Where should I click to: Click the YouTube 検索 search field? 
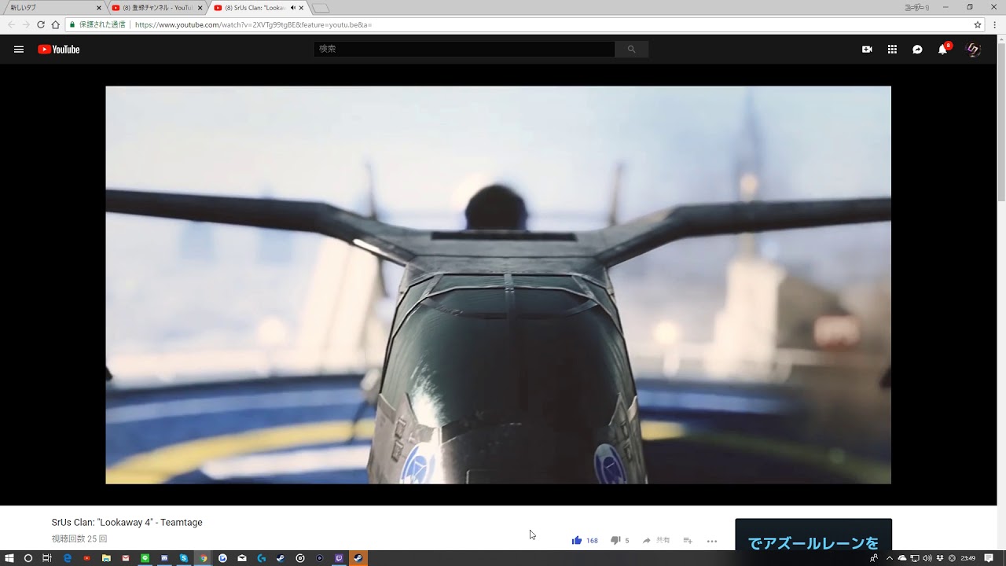(x=464, y=49)
